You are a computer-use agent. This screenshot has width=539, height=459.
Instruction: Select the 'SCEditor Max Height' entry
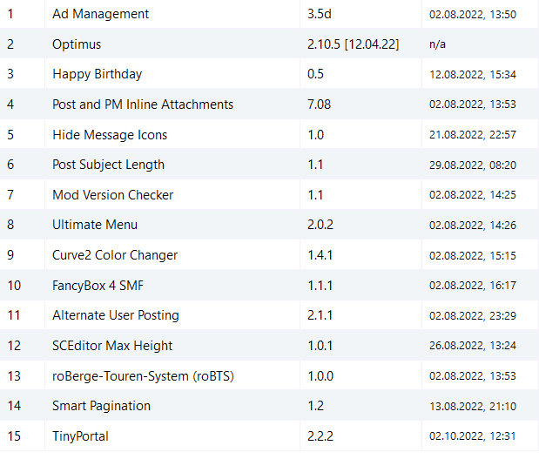tap(112, 346)
